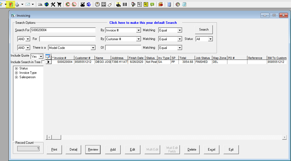The width and height of the screenshot is (291, 161).
Task: Expand the Salesperson tree node
Action: coord(16,77)
